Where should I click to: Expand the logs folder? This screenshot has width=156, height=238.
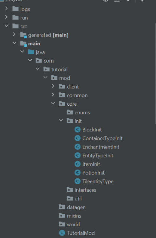pyautogui.click(x=6, y=9)
